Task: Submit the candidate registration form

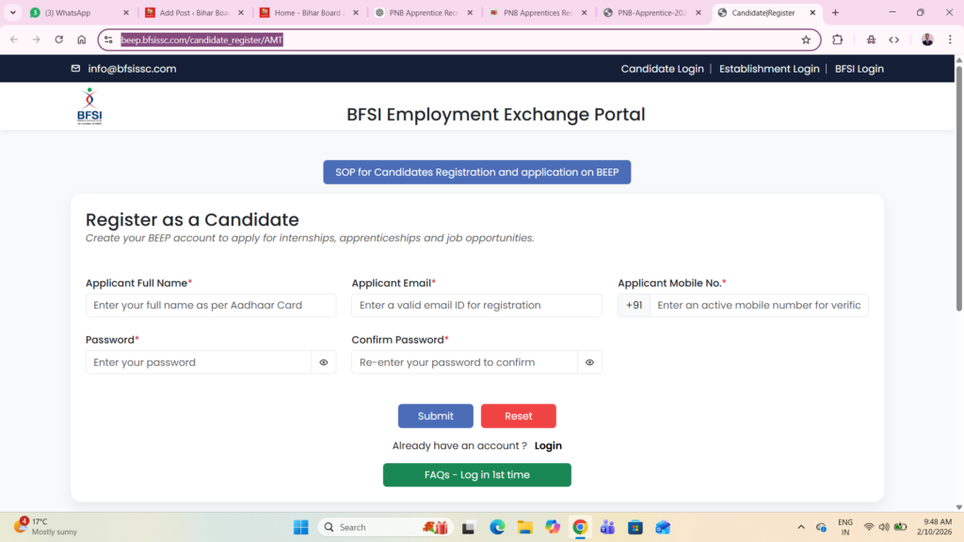Action: 435,415
